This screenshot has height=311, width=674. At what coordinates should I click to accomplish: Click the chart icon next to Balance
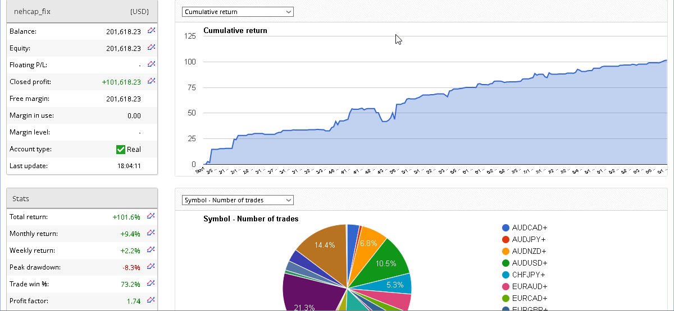(151, 31)
